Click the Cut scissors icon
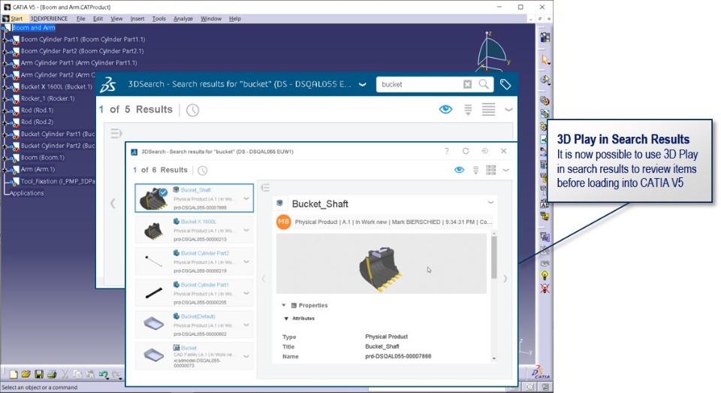Viewport: 721px width, 393px height. (65, 375)
